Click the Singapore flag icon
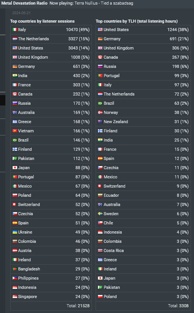Image resolution: width=194 pixels, height=313 pixels. [15, 297]
